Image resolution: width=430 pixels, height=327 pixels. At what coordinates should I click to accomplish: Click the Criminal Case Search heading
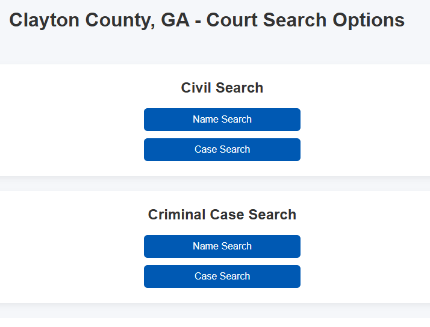[x=222, y=215]
